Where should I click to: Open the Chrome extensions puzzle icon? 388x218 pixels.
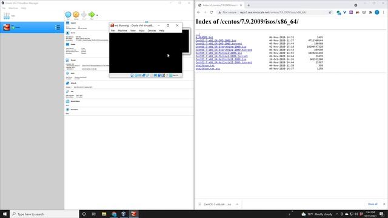370,12
